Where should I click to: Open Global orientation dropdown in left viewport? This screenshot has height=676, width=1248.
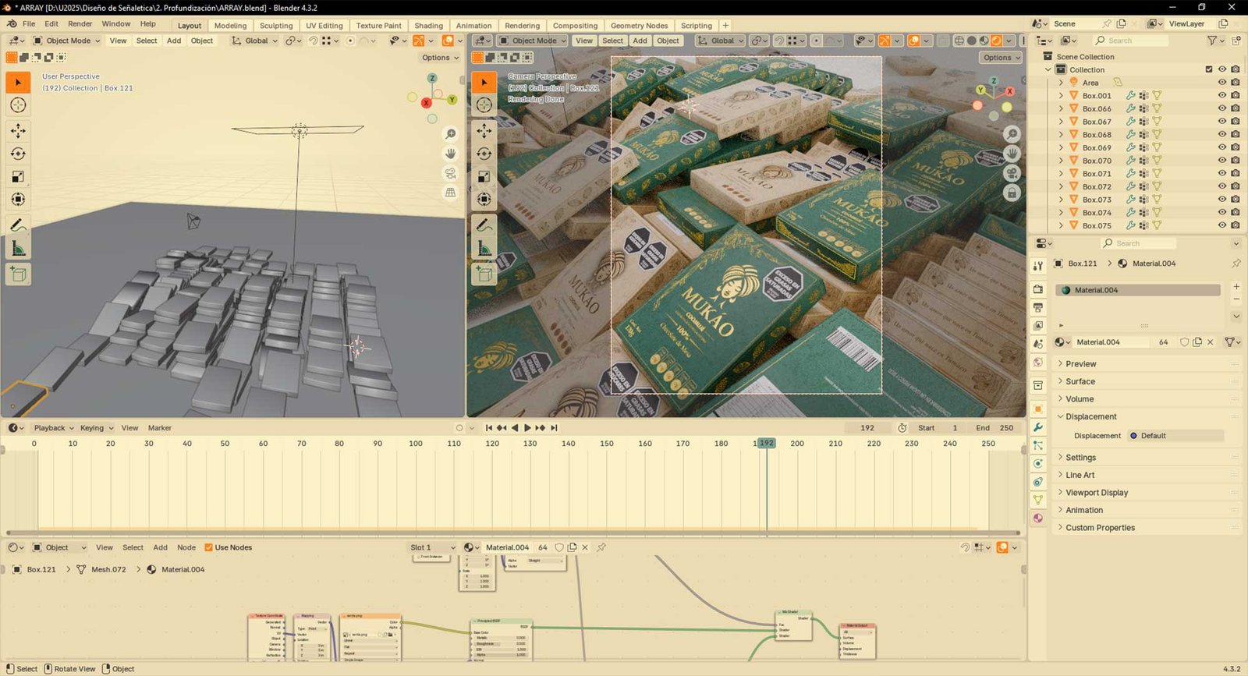(255, 41)
